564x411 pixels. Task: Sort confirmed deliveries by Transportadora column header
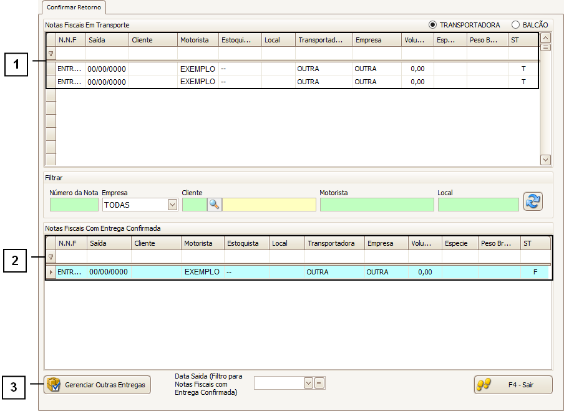coord(334,243)
